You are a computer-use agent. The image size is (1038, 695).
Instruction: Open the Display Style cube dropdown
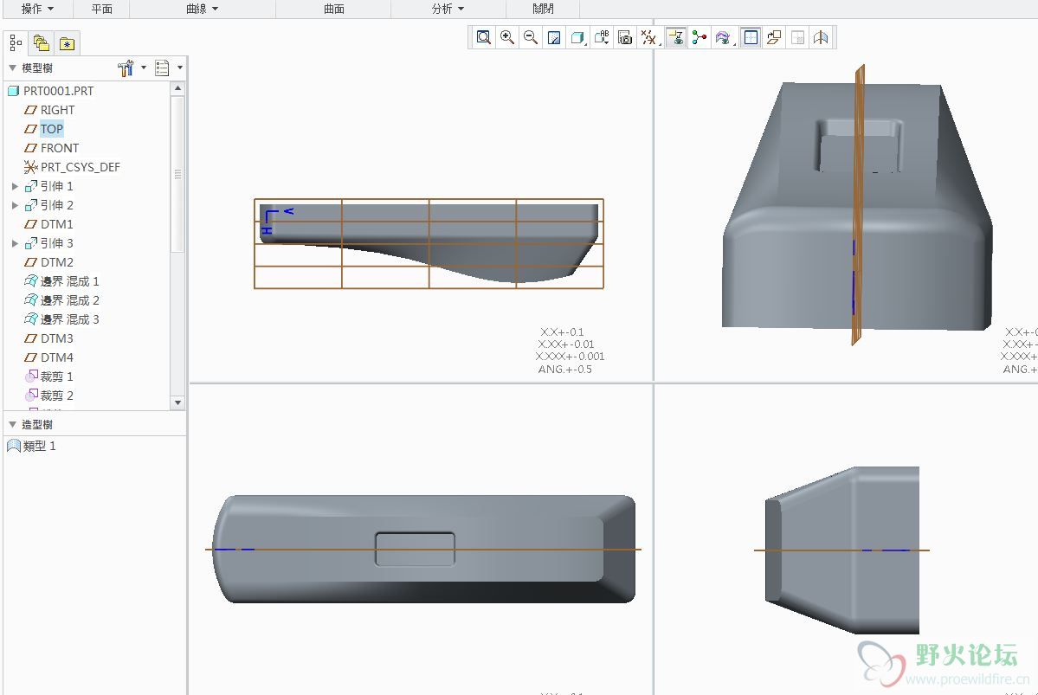578,38
